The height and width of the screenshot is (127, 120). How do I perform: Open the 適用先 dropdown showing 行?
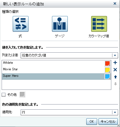coord(69,112)
